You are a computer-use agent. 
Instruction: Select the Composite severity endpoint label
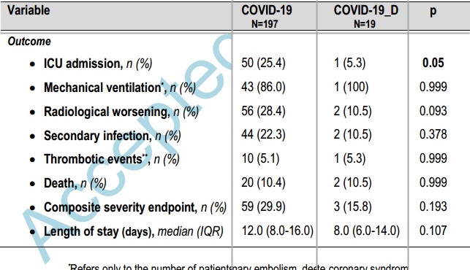point(135,207)
